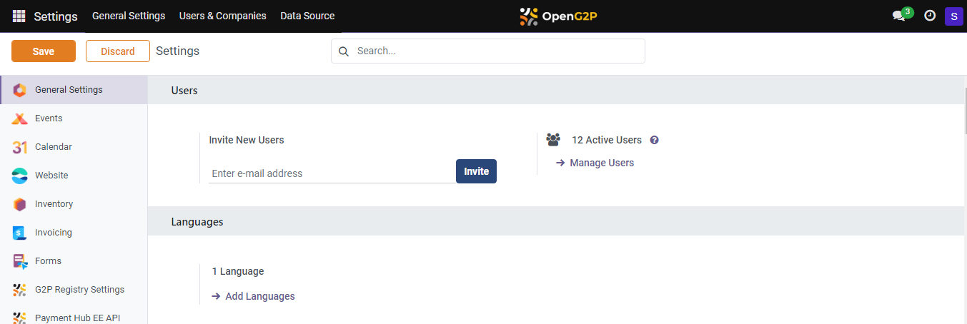Click the Events sidebar icon
Screen dimensions: 967x324
pyautogui.click(x=20, y=118)
